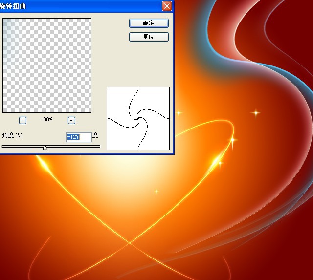
Task: Click the angle slider handle
Action: 45,148
